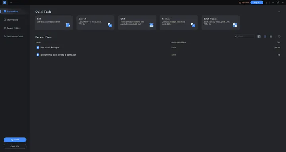
Task: Open the Batch Process card title
Action: coord(210,19)
